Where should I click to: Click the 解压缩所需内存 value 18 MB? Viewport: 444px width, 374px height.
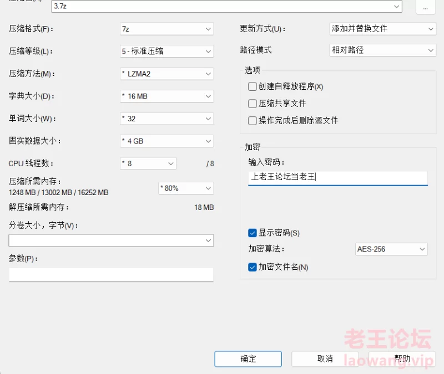pos(204,207)
